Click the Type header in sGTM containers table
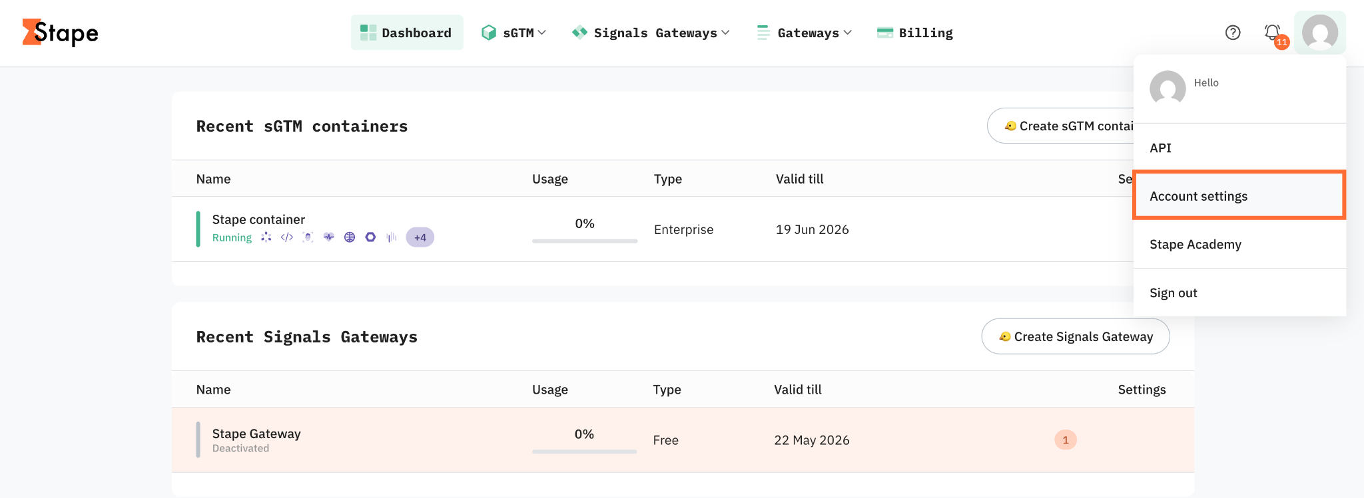1364x498 pixels. coord(668,179)
